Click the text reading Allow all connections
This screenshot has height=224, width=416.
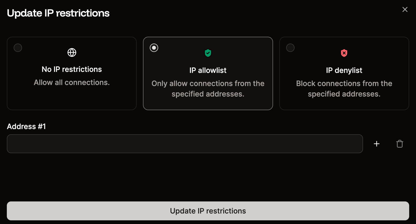pos(72,82)
